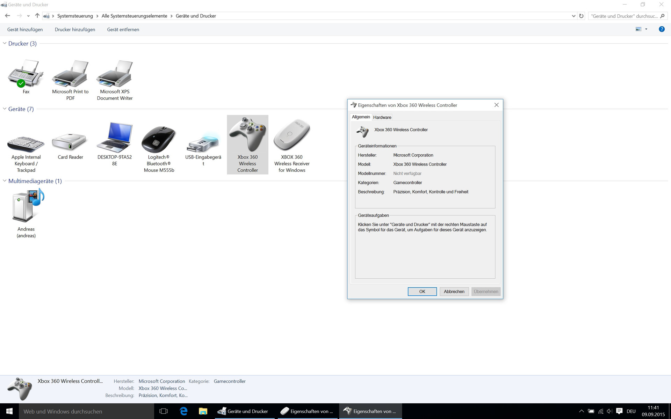
Task: Expand the address bar history dropdown
Action: pyautogui.click(x=573, y=16)
